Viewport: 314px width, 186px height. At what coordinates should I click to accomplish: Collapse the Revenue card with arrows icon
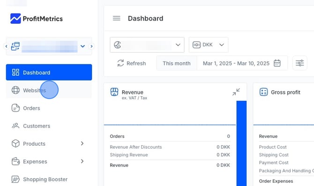[236, 92]
